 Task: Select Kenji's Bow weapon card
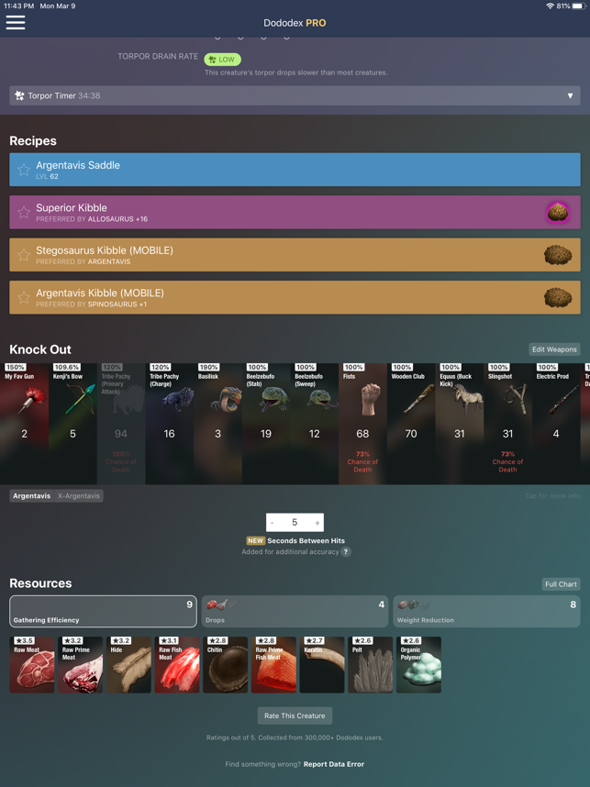72,424
